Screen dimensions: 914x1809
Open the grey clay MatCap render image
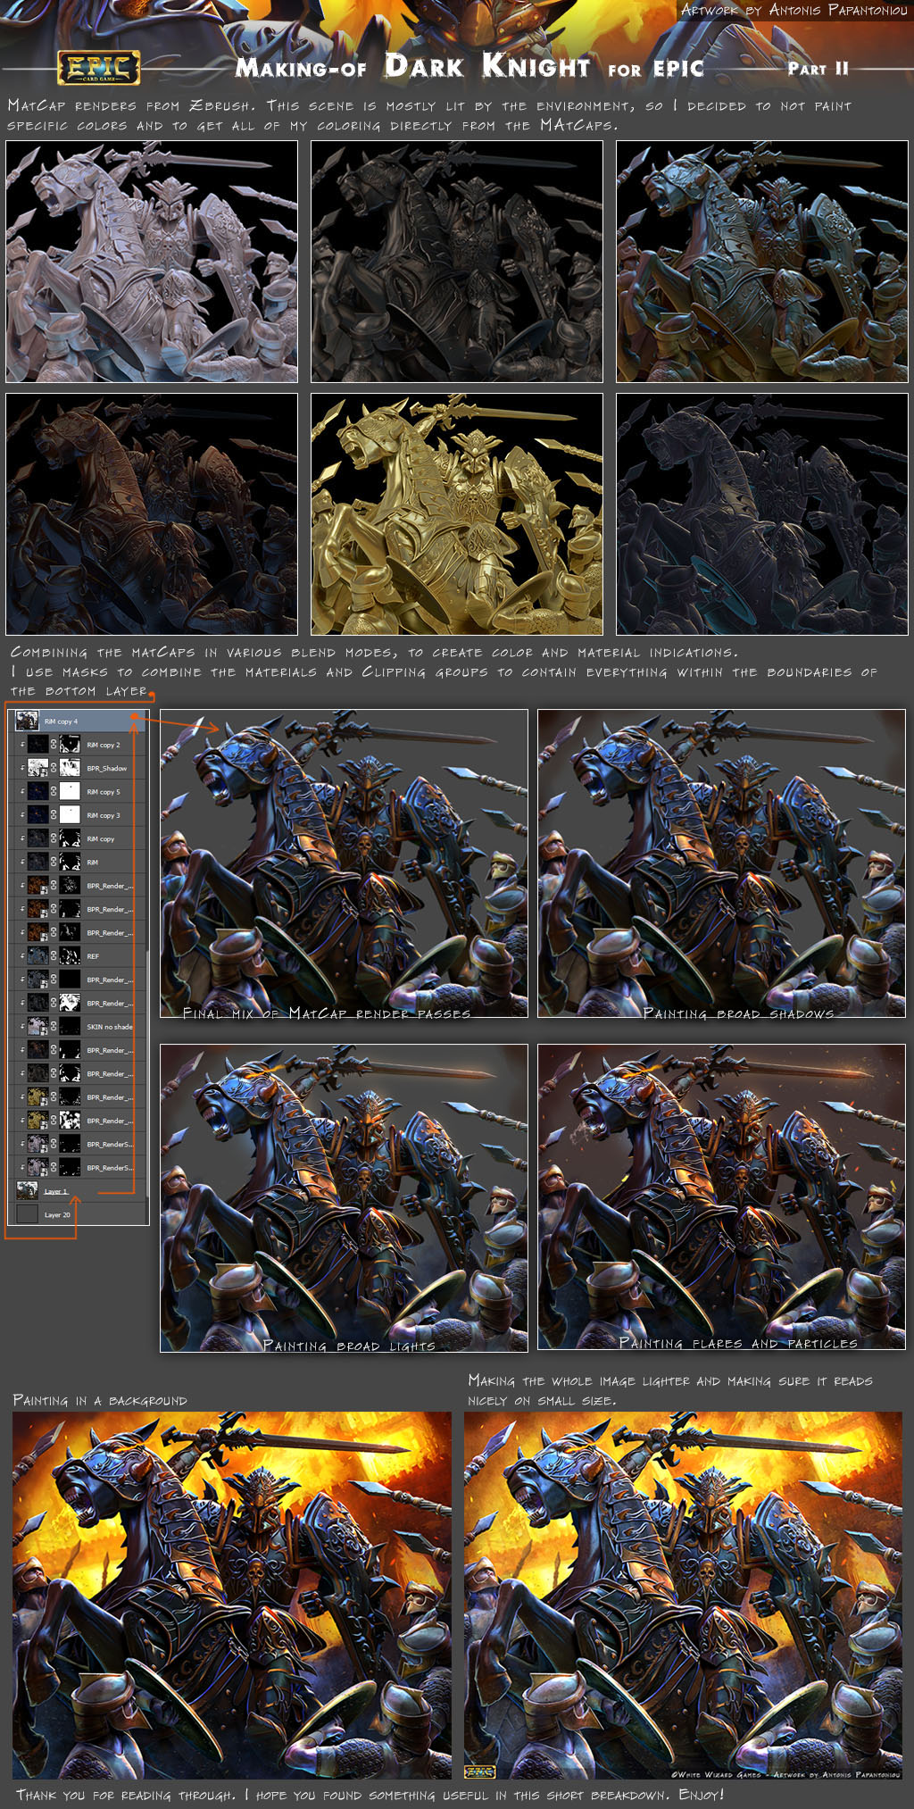pos(152,262)
